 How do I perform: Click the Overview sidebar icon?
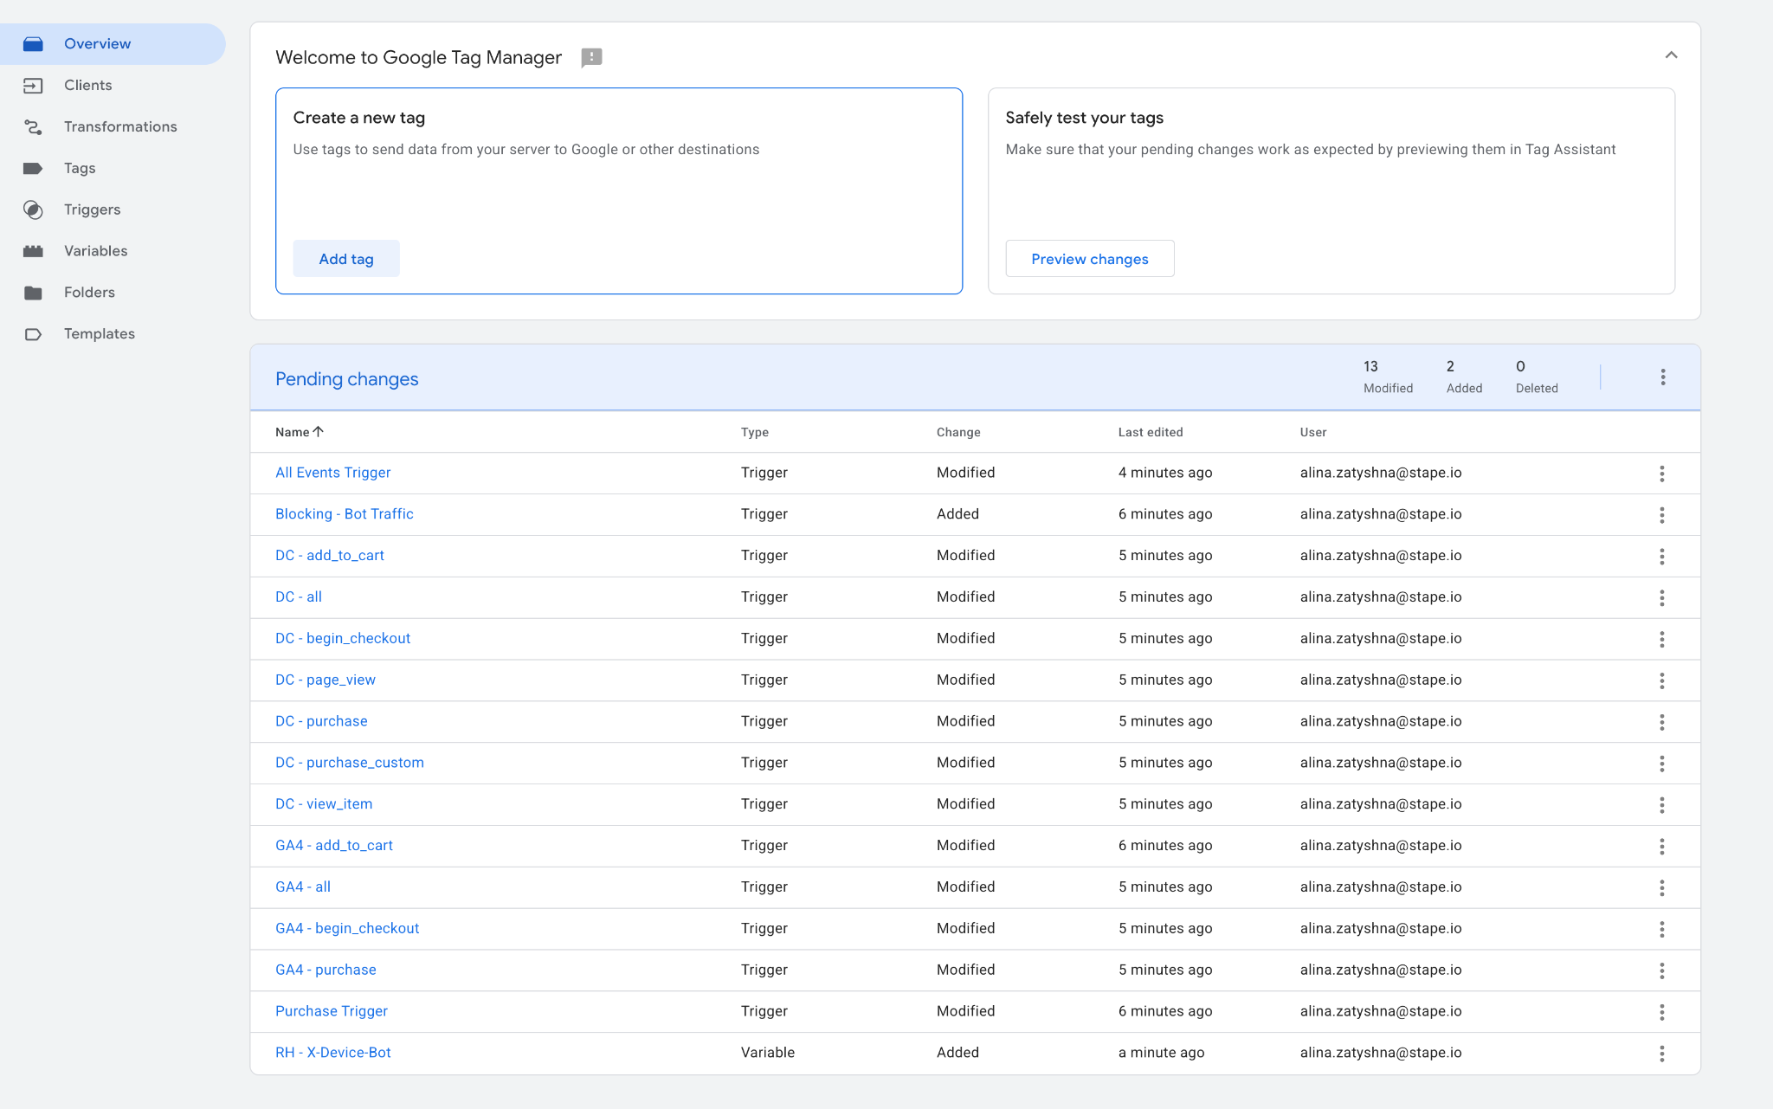coord(33,44)
